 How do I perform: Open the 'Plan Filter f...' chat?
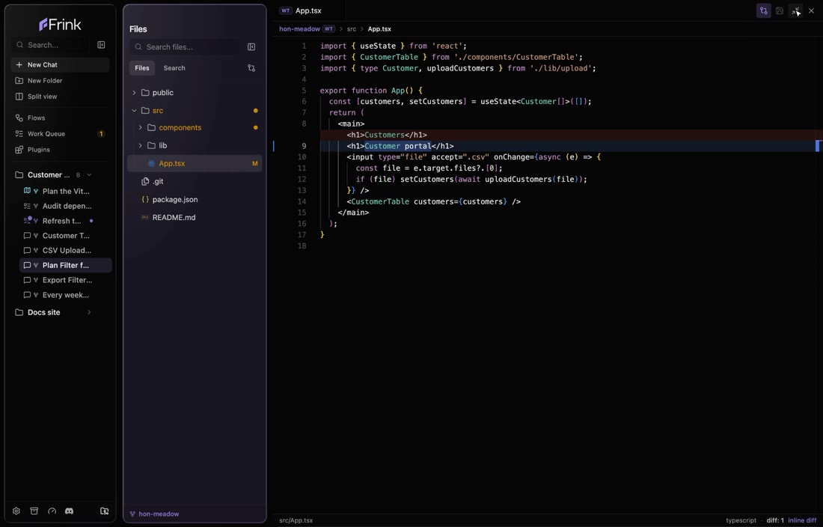pos(66,266)
